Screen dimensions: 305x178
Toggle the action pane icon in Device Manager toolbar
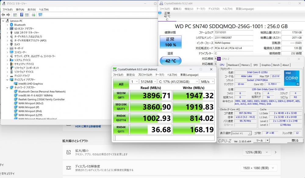pos(27,15)
